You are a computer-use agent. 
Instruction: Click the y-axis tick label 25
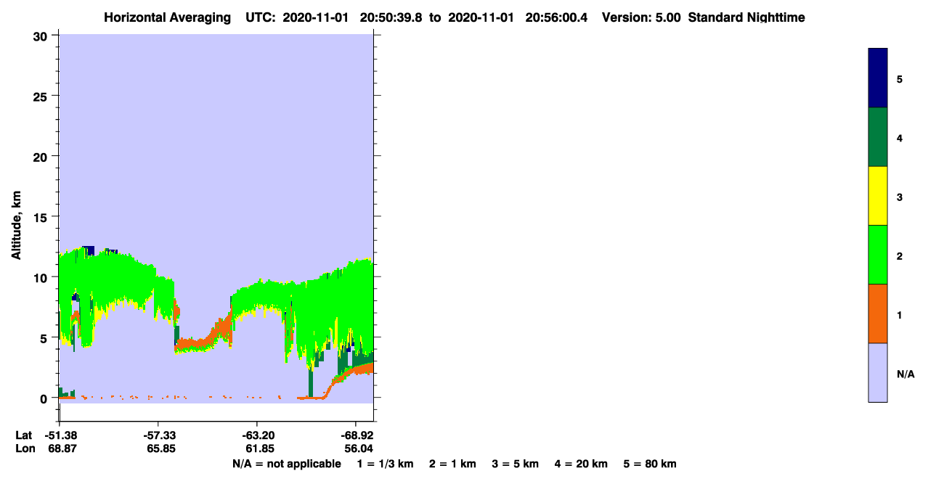click(x=41, y=96)
